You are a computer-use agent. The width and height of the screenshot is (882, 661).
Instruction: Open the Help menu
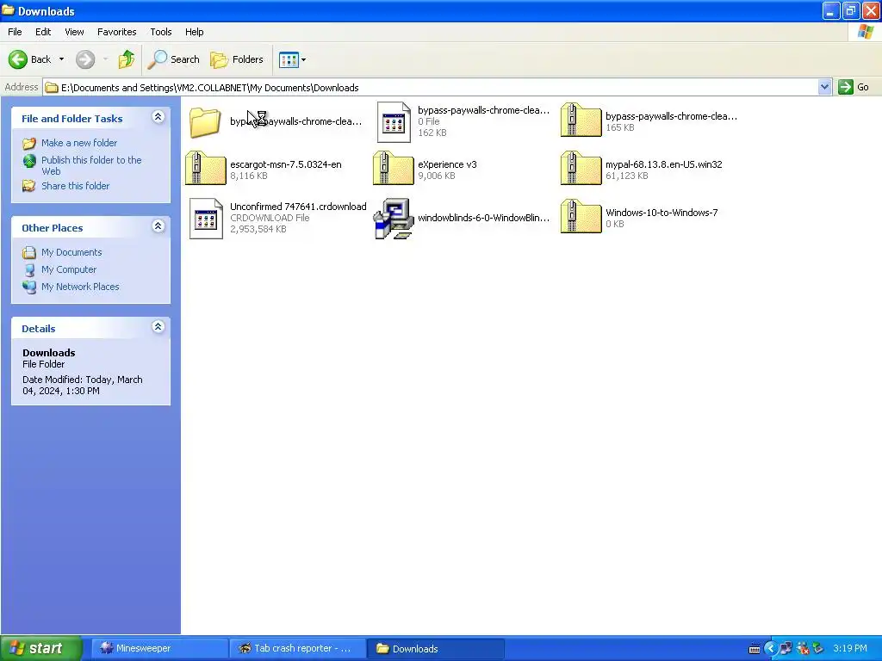click(x=194, y=32)
